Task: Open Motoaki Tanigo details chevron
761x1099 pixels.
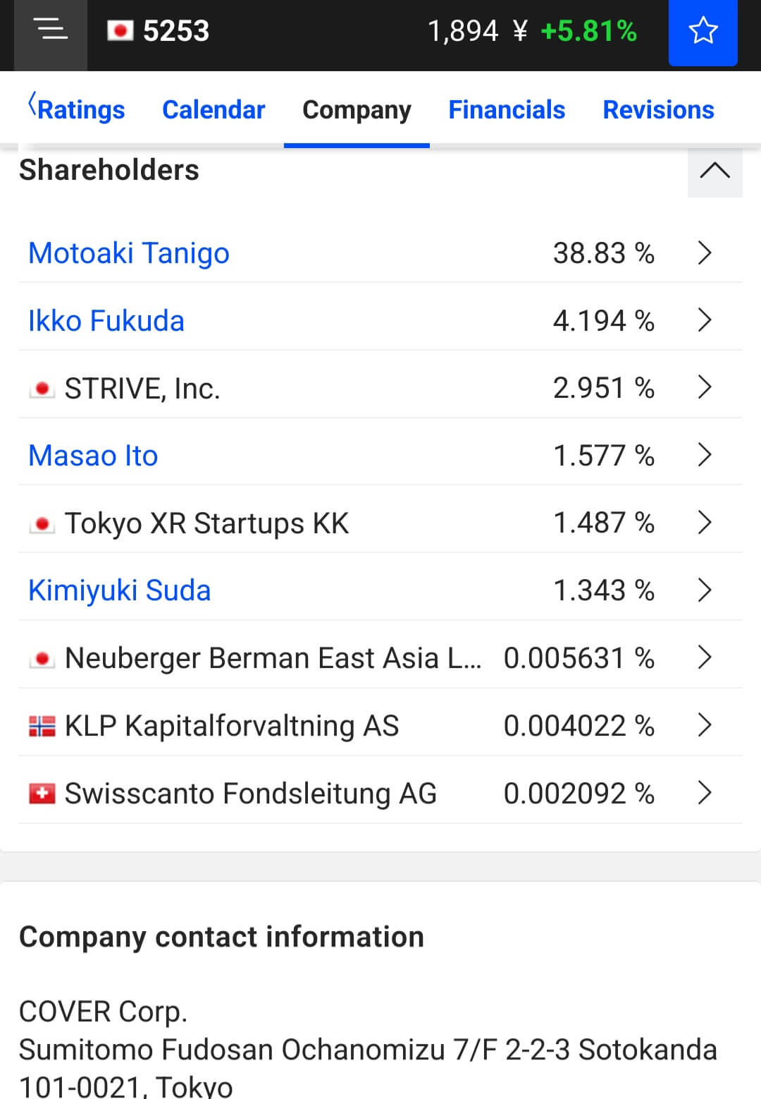Action: click(705, 253)
